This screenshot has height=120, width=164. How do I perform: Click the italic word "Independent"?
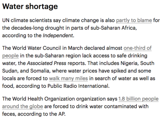click(x=58, y=35)
